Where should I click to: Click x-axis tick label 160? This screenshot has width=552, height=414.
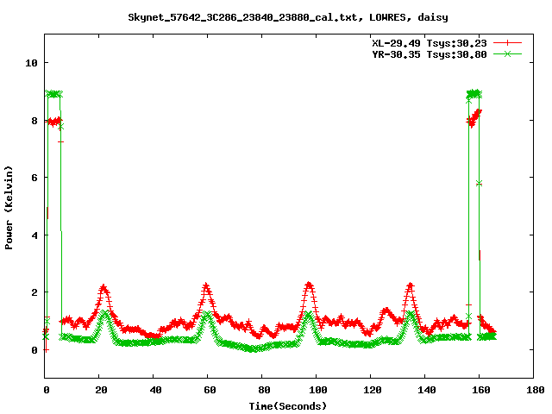pos(481,390)
